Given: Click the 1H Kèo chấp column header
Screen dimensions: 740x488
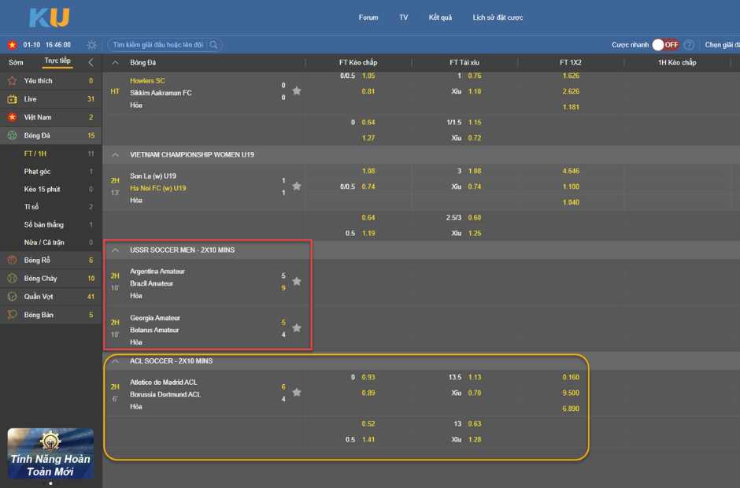Looking at the screenshot, I should pos(677,62).
